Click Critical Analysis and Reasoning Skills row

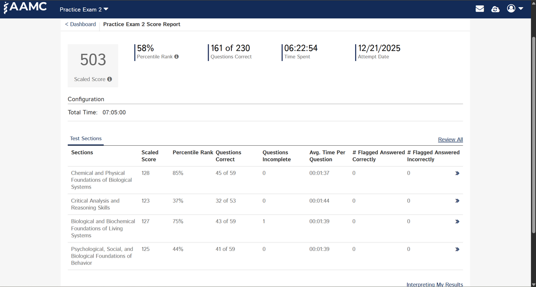point(95,204)
